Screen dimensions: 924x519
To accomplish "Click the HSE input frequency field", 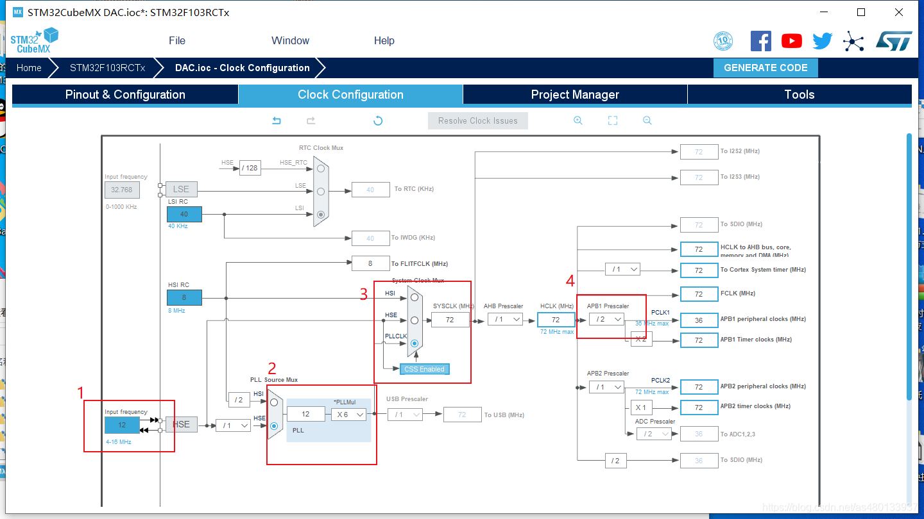I will pyautogui.click(x=122, y=425).
